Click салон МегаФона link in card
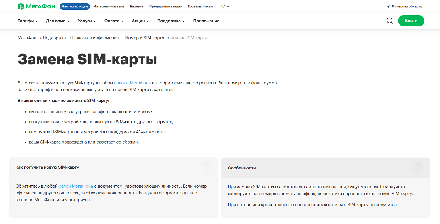This screenshot has height=224, width=440. point(76,186)
